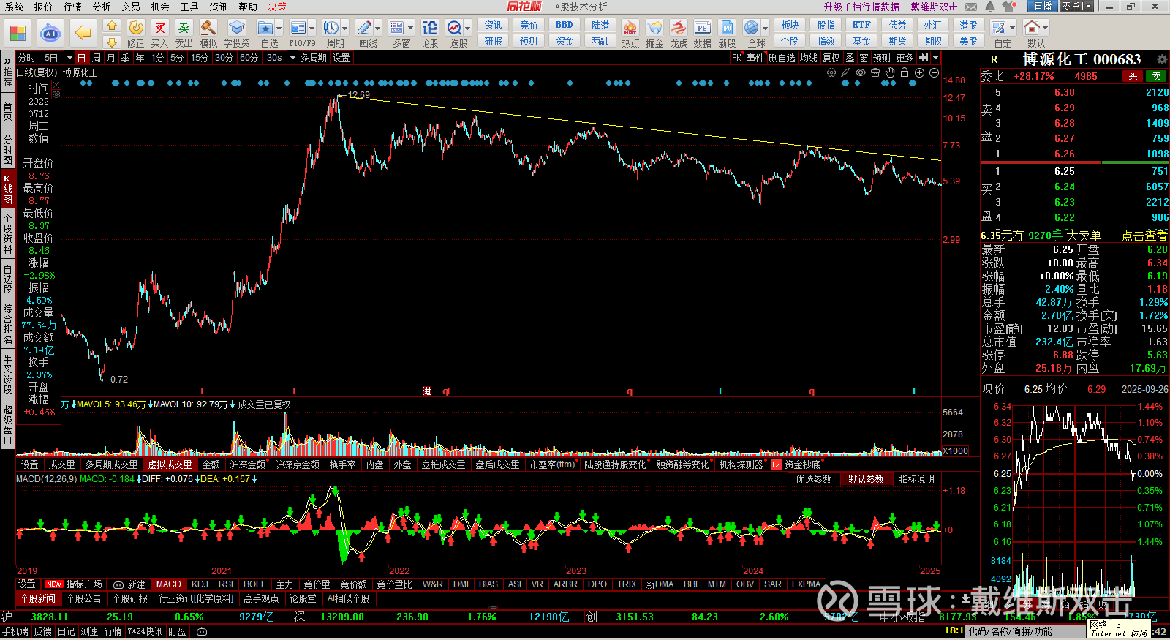Click the down arrow page icon
The width and height of the screenshot is (1170, 640).
tap(112, 42)
